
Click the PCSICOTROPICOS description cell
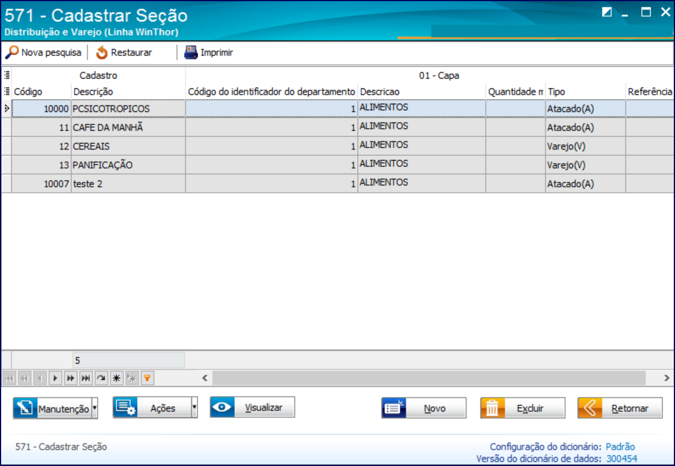128,109
